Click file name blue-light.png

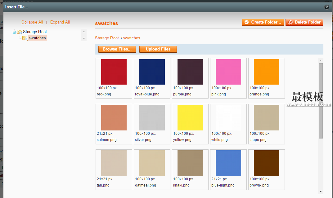pos(223,185)
